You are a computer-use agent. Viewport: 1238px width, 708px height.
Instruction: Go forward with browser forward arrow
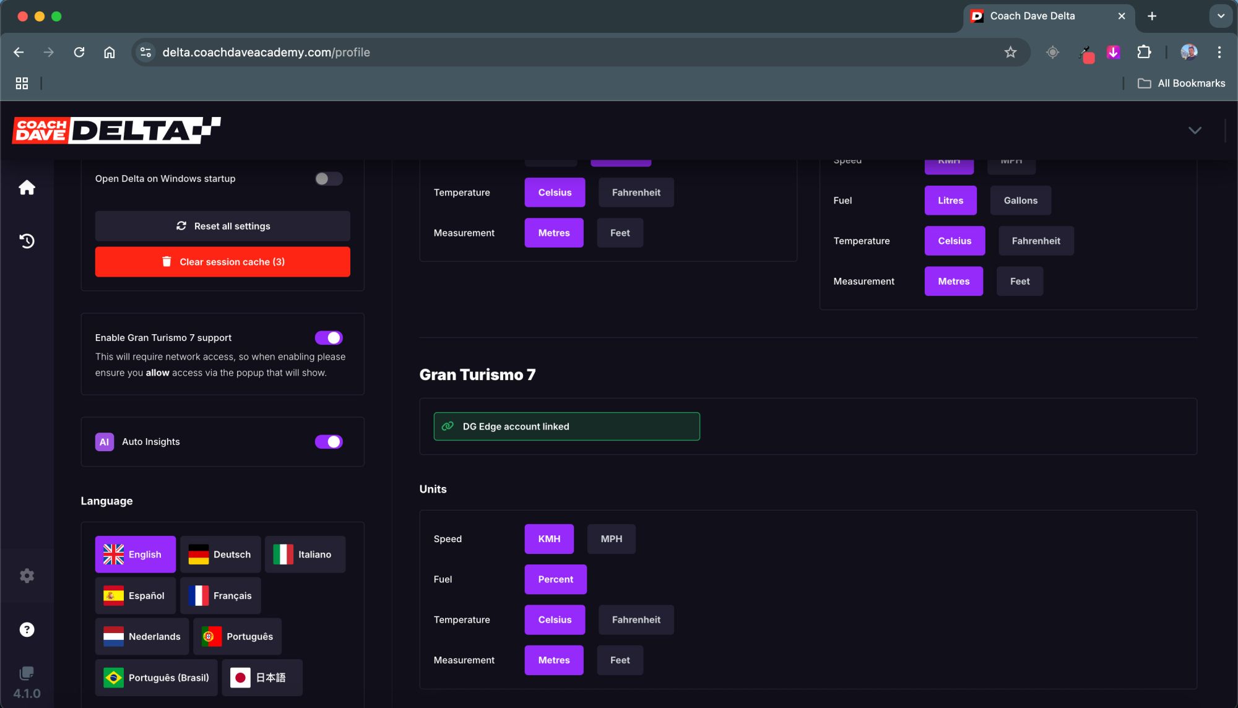tap(48, 52)
